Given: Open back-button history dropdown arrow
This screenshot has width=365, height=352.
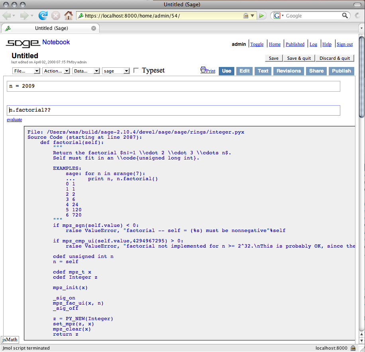Looking at the screenshot, I should 14,16.
